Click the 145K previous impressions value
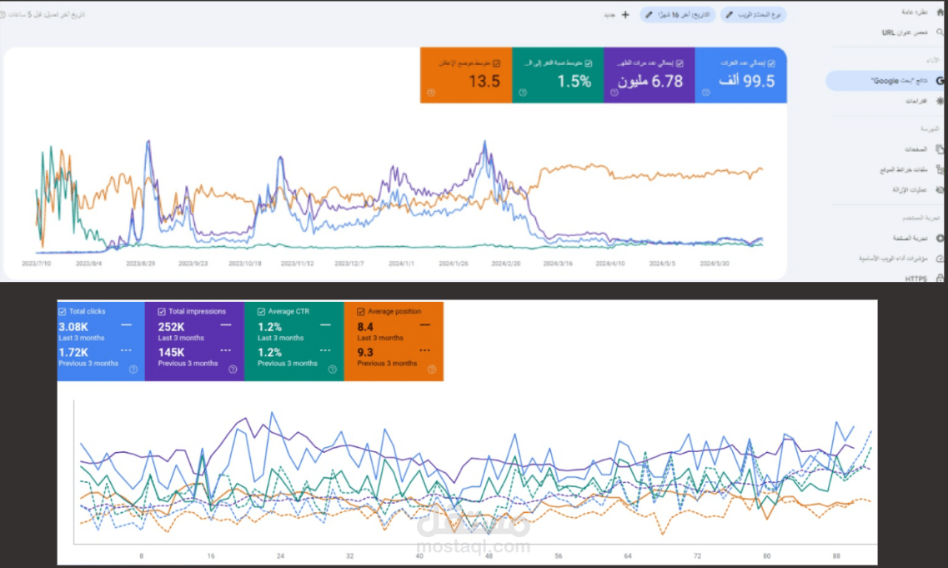This screenshot has height=568, width=948. (x=171, y=352)
